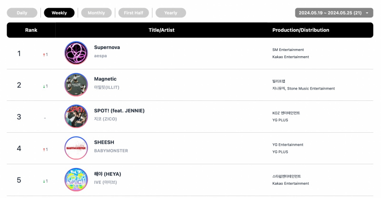
Task: Click the HEYA IVE album artwork
Action: (76, 179)
